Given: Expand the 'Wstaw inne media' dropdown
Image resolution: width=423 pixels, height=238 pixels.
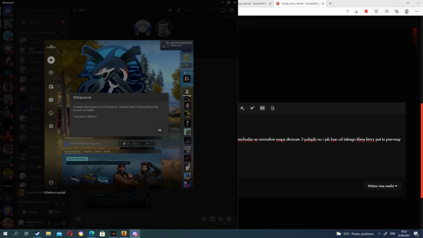Looking at the screenshot, I should pyautogui.click(x=382, y=186).
